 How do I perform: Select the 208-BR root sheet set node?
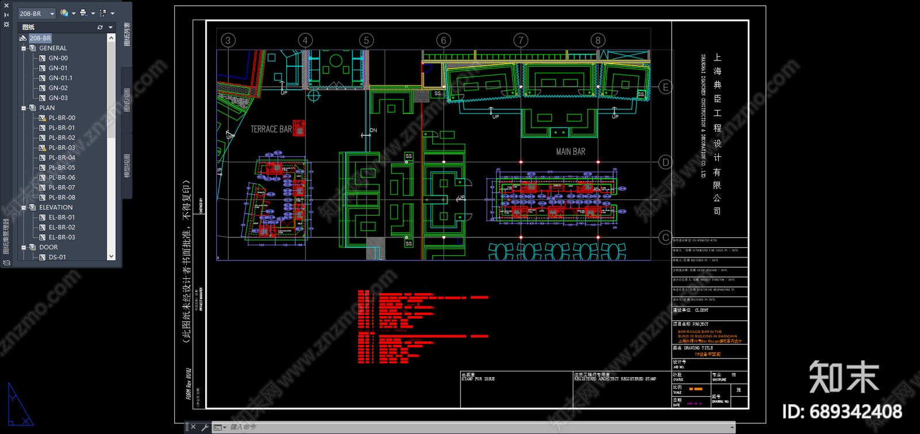(x=40, y=38)
